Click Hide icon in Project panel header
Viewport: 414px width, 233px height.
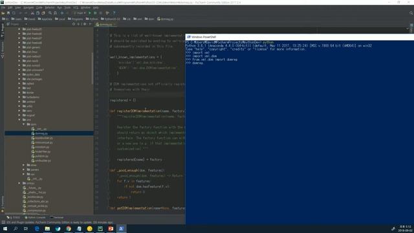90,24
